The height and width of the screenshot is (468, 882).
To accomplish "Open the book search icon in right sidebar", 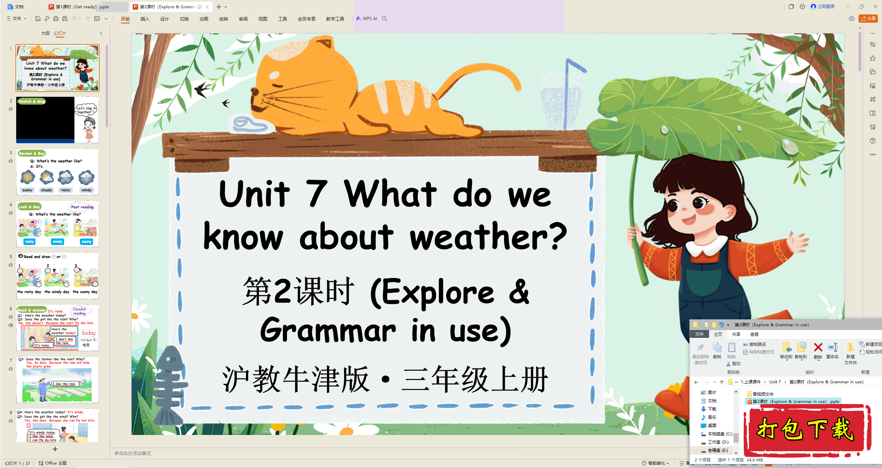I will click(873, 113).
